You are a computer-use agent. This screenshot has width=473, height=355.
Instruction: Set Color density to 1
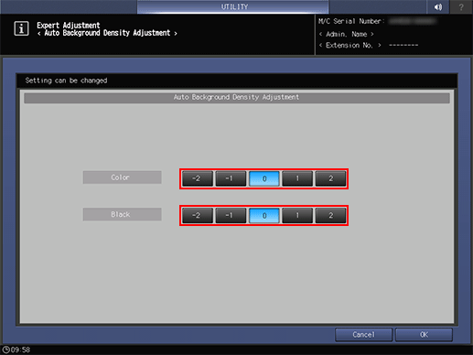pos(297,178)
